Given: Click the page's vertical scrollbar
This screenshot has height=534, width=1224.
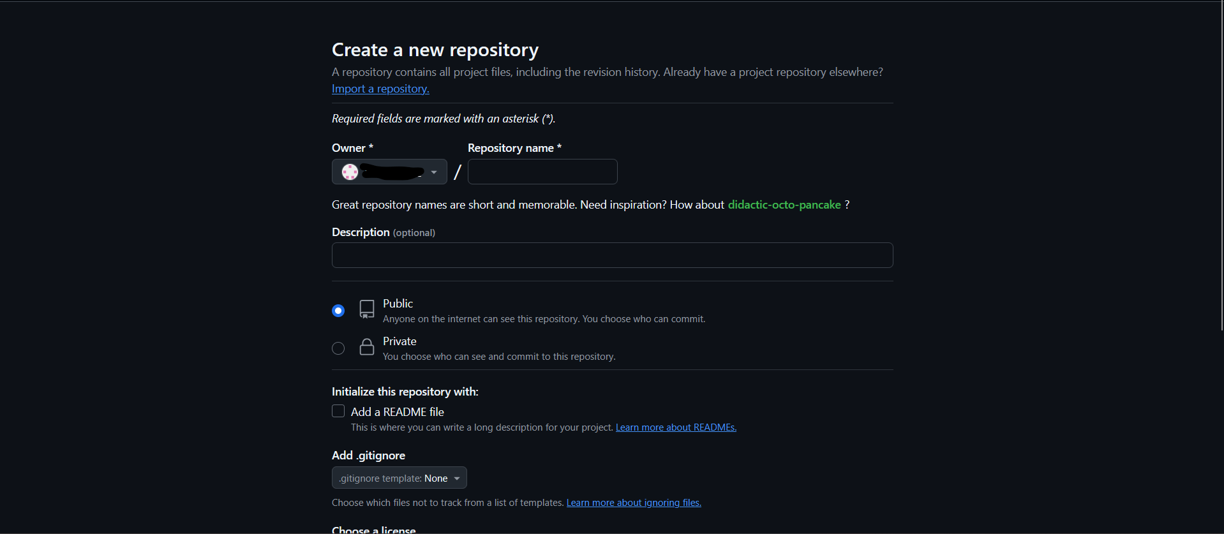Looking at the screenshot, I should click(x=1221, y=166).
